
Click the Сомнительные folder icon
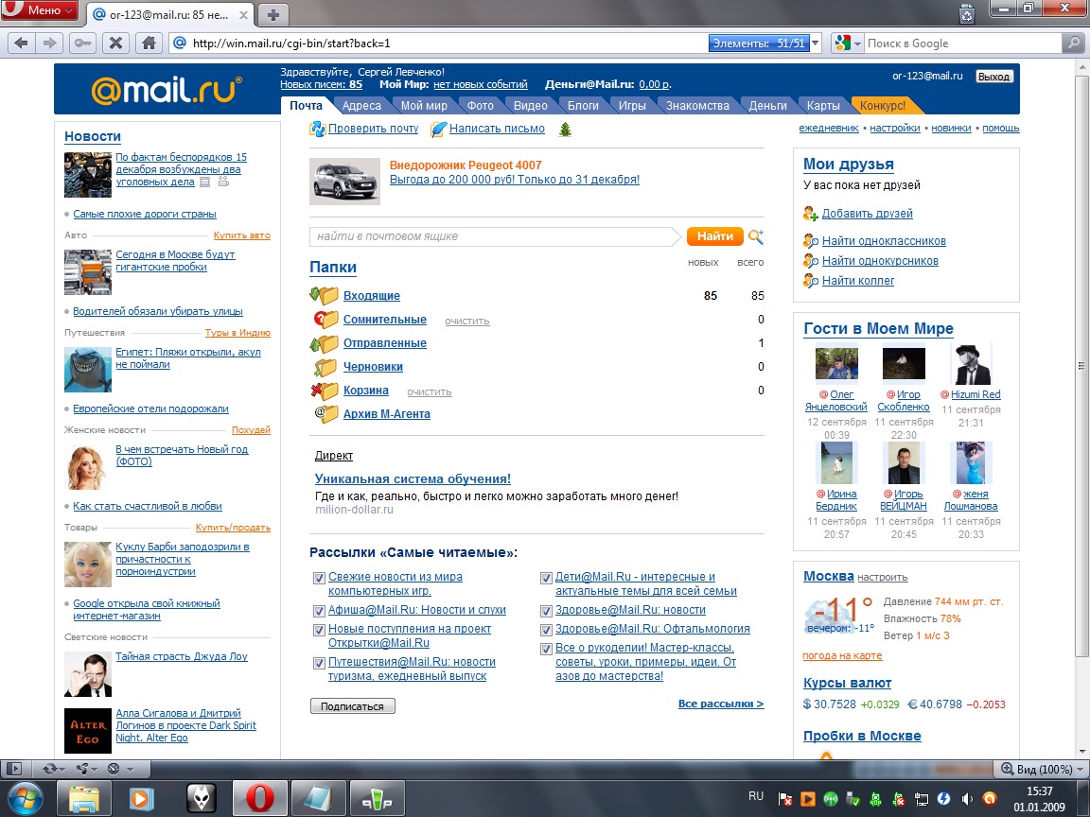point(325,320)
